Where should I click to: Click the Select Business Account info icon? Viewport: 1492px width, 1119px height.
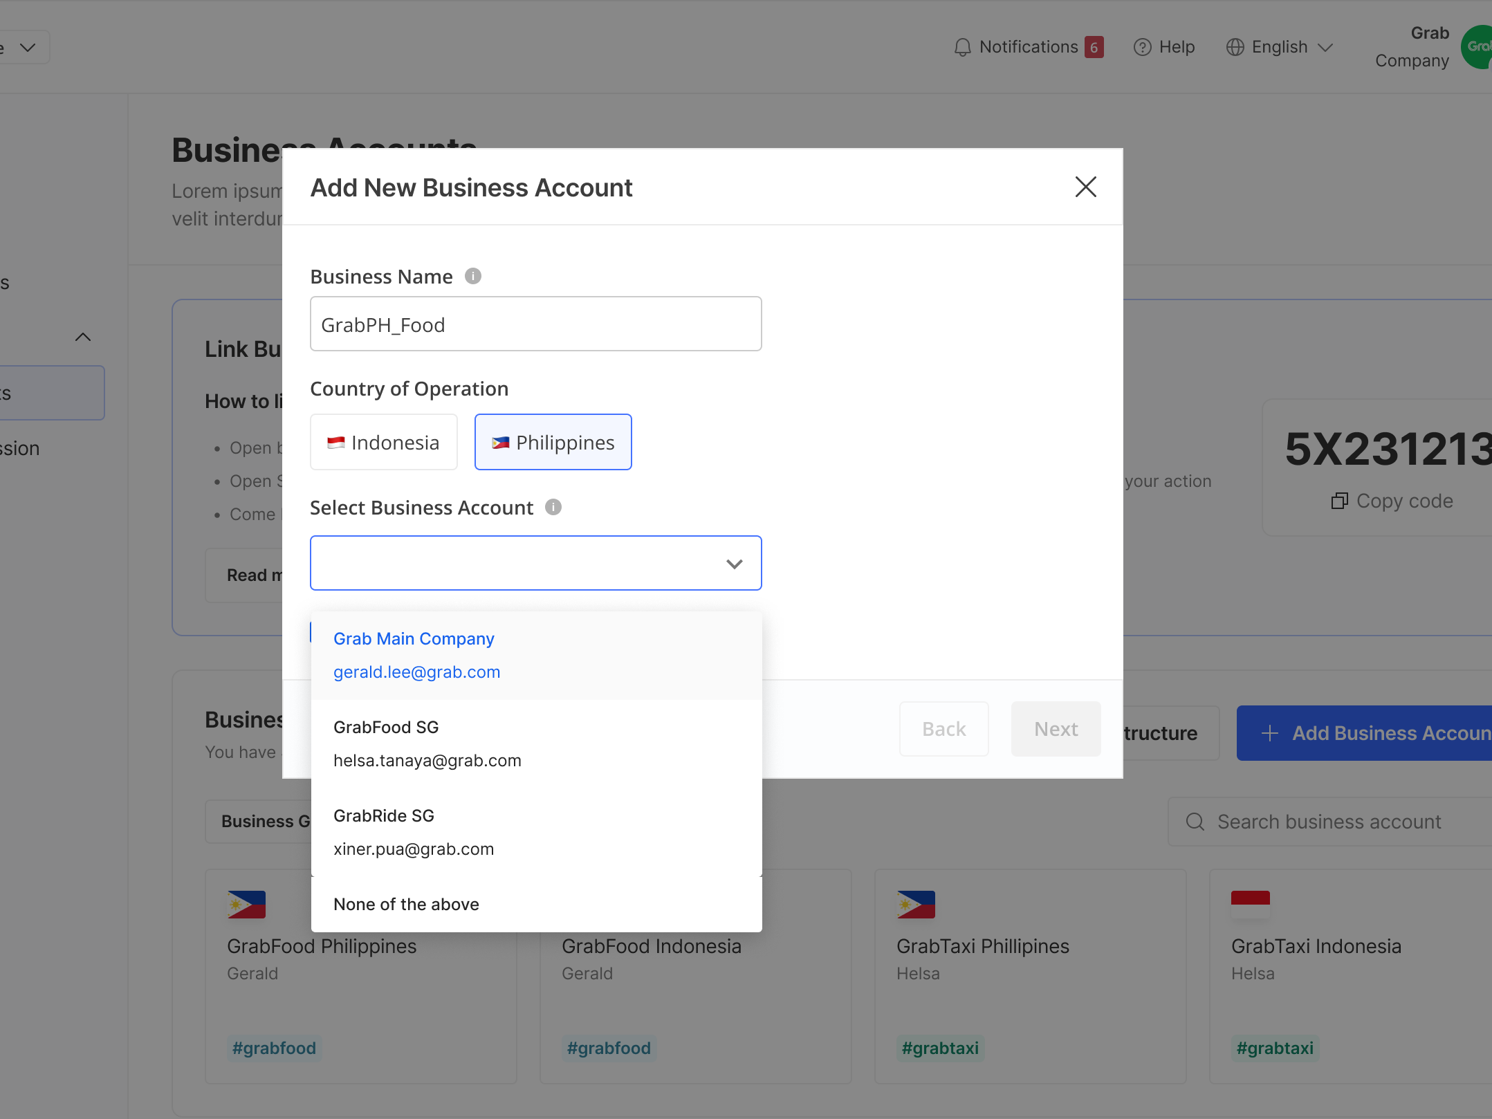(x=553, y=507)
